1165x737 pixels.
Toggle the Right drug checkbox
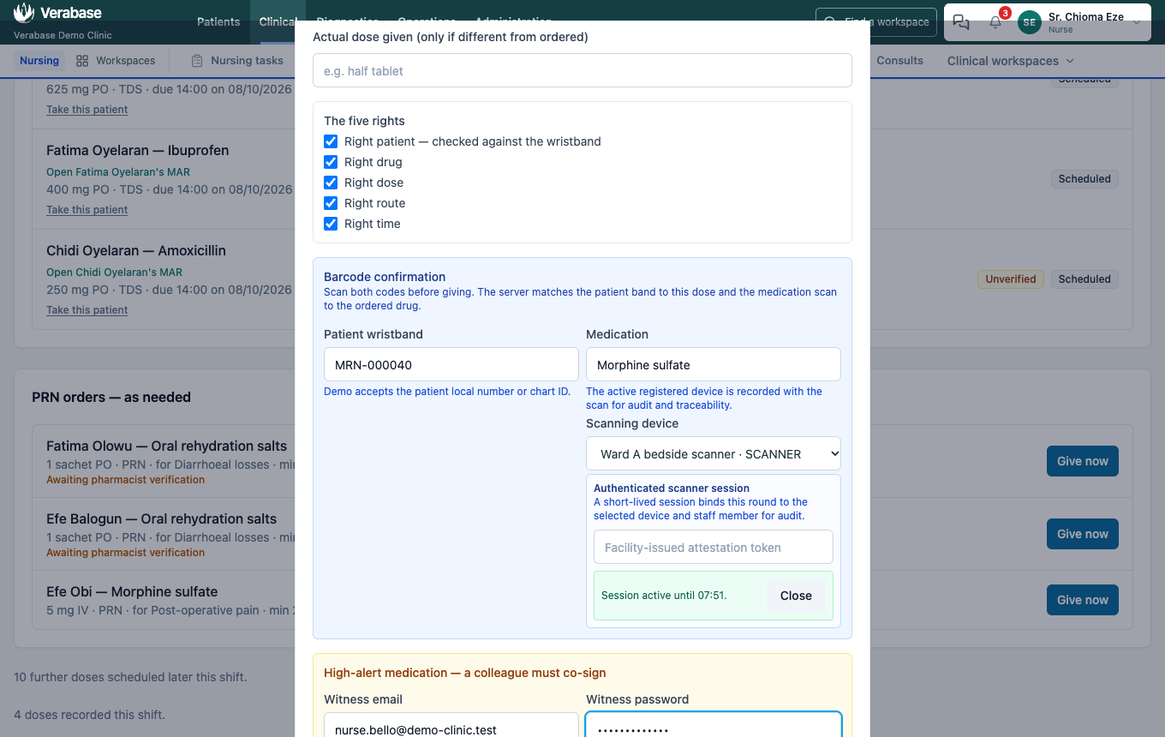[x=331, y=162]
